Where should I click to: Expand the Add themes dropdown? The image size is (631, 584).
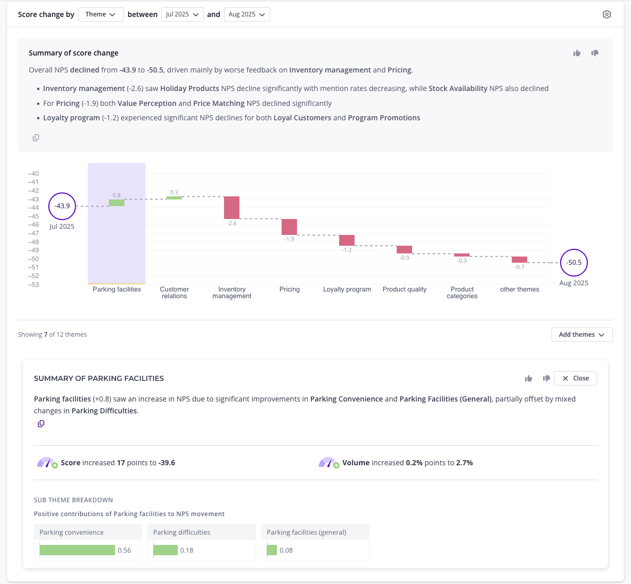[x=582, y=335]
